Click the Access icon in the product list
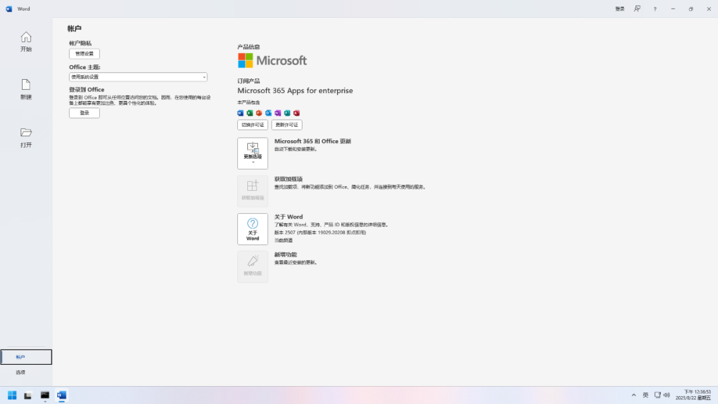The width and height of the screenshot is (718, 404). (x=296, y=113)
